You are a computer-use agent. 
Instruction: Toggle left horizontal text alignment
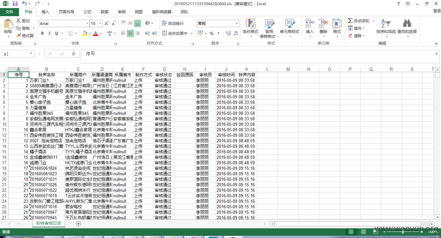[x=123, y=33]
